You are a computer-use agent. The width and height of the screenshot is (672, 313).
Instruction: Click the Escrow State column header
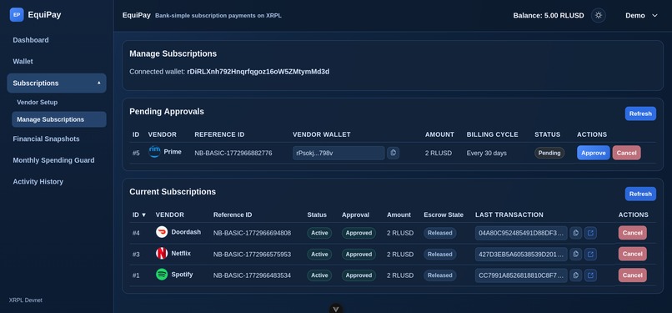click(x=444, y=215)
